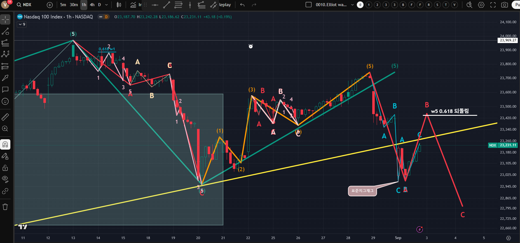Take a chart snapshot with camera icon
This screenshot has width=520, height=243.
pos(504,5)
